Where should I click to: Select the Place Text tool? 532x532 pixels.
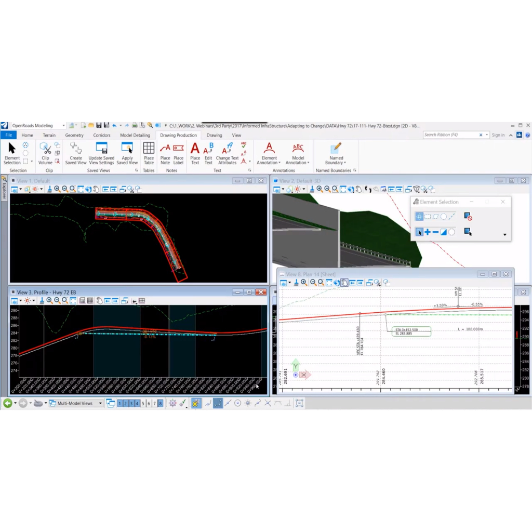click(195, 153)
